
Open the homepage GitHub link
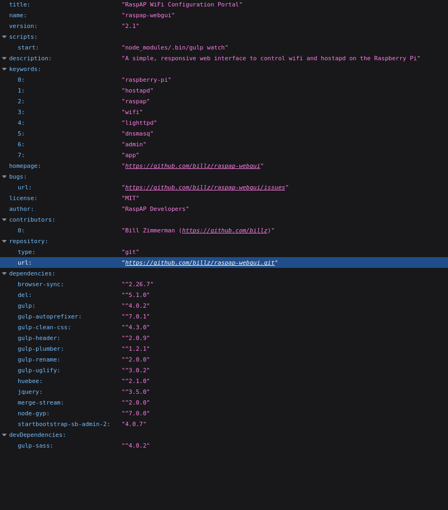(x=193, y=166)
